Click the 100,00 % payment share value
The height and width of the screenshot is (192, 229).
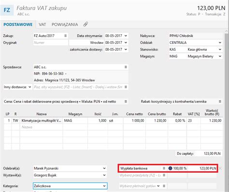pos(180,168)
